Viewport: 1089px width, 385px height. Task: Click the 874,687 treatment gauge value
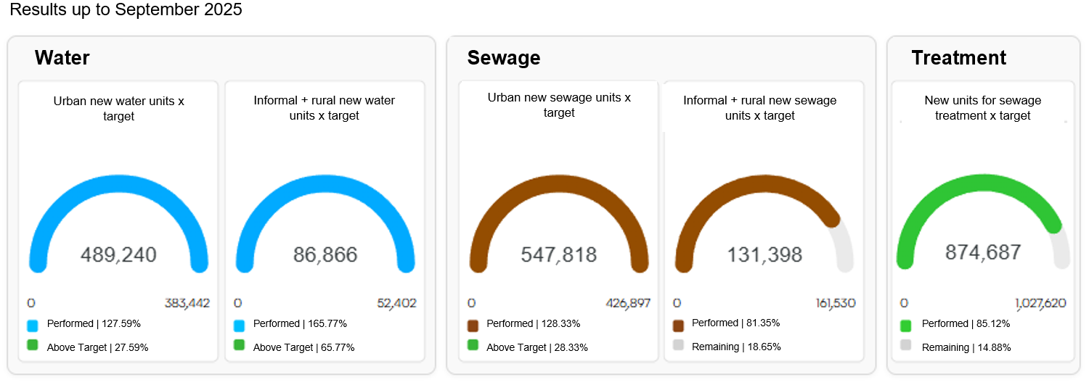click(983, 252)
